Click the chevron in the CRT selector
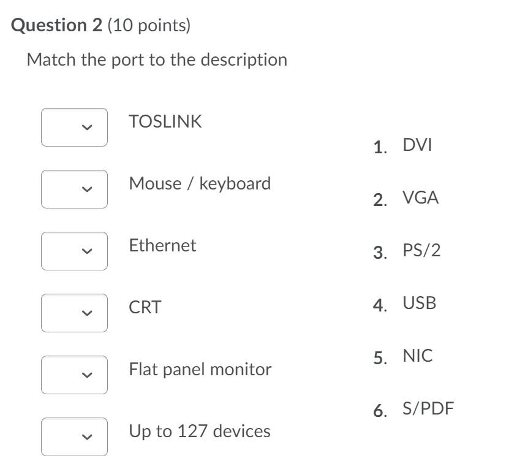517x466 pixels. coord(86,313)
